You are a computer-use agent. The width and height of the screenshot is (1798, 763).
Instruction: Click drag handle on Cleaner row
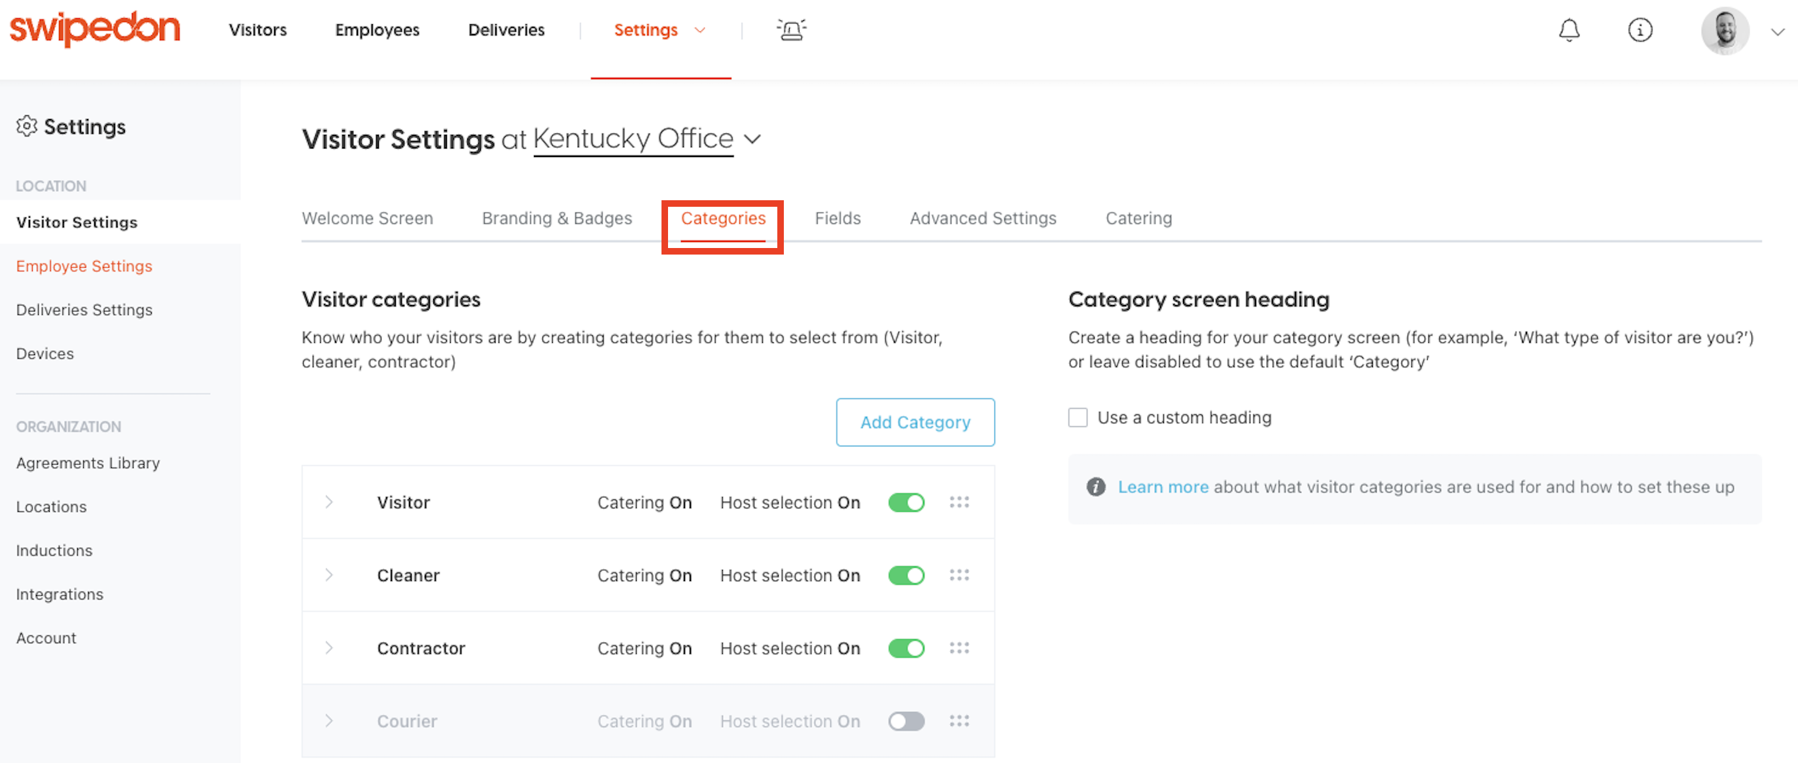[x=959, y=575]
